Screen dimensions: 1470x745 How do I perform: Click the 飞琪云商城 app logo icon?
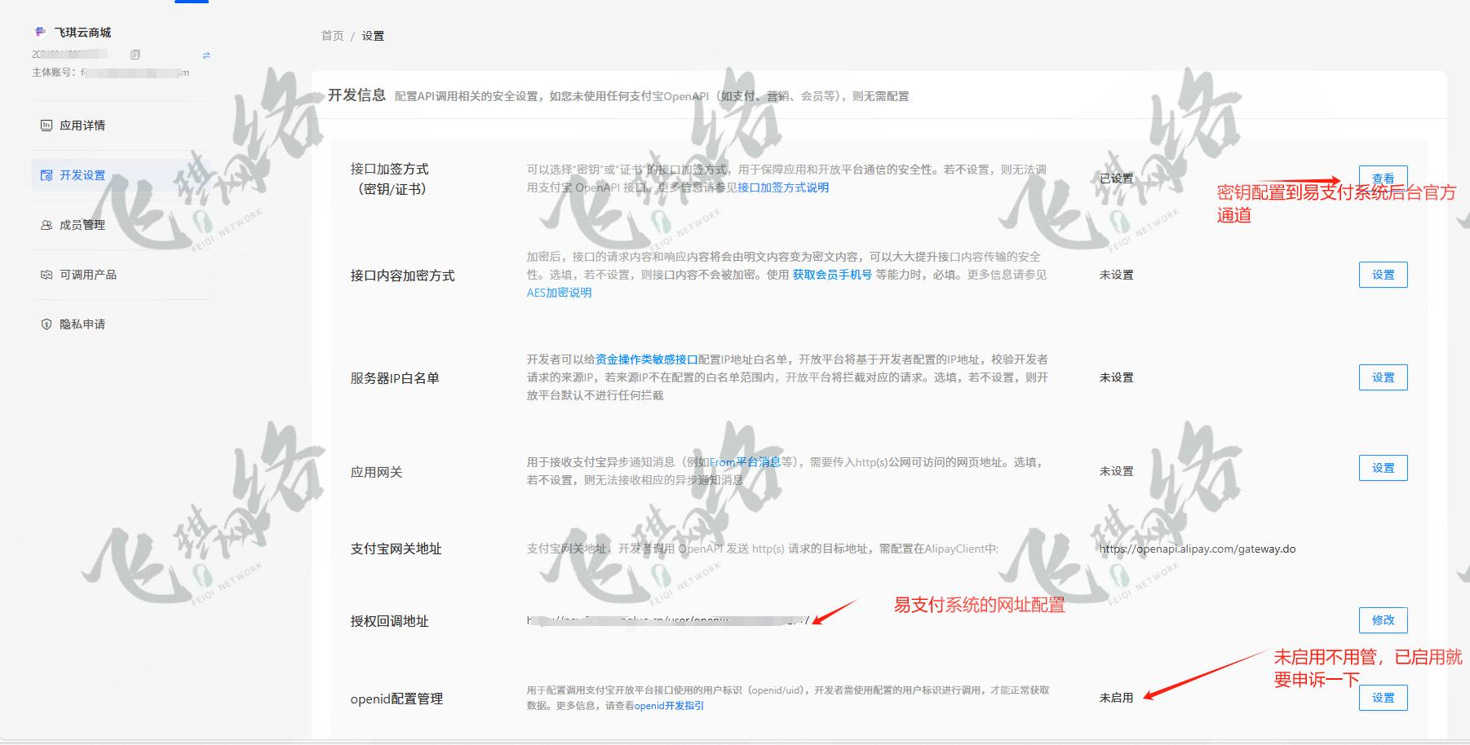tap(40, 32)
